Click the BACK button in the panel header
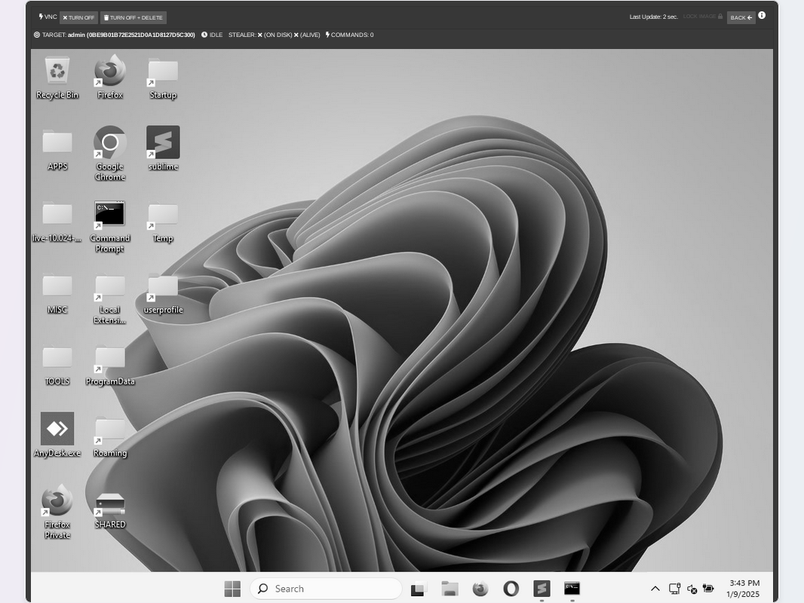The height and width of the screenshot is (603, 804). (741, 17)
